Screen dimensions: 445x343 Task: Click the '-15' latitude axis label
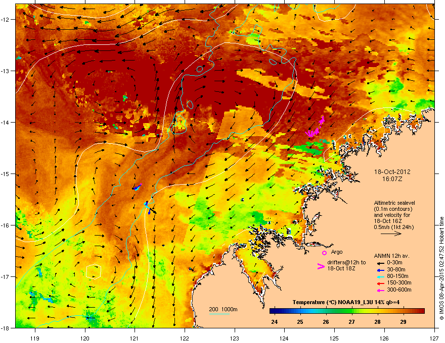click(x=5, y=174)
